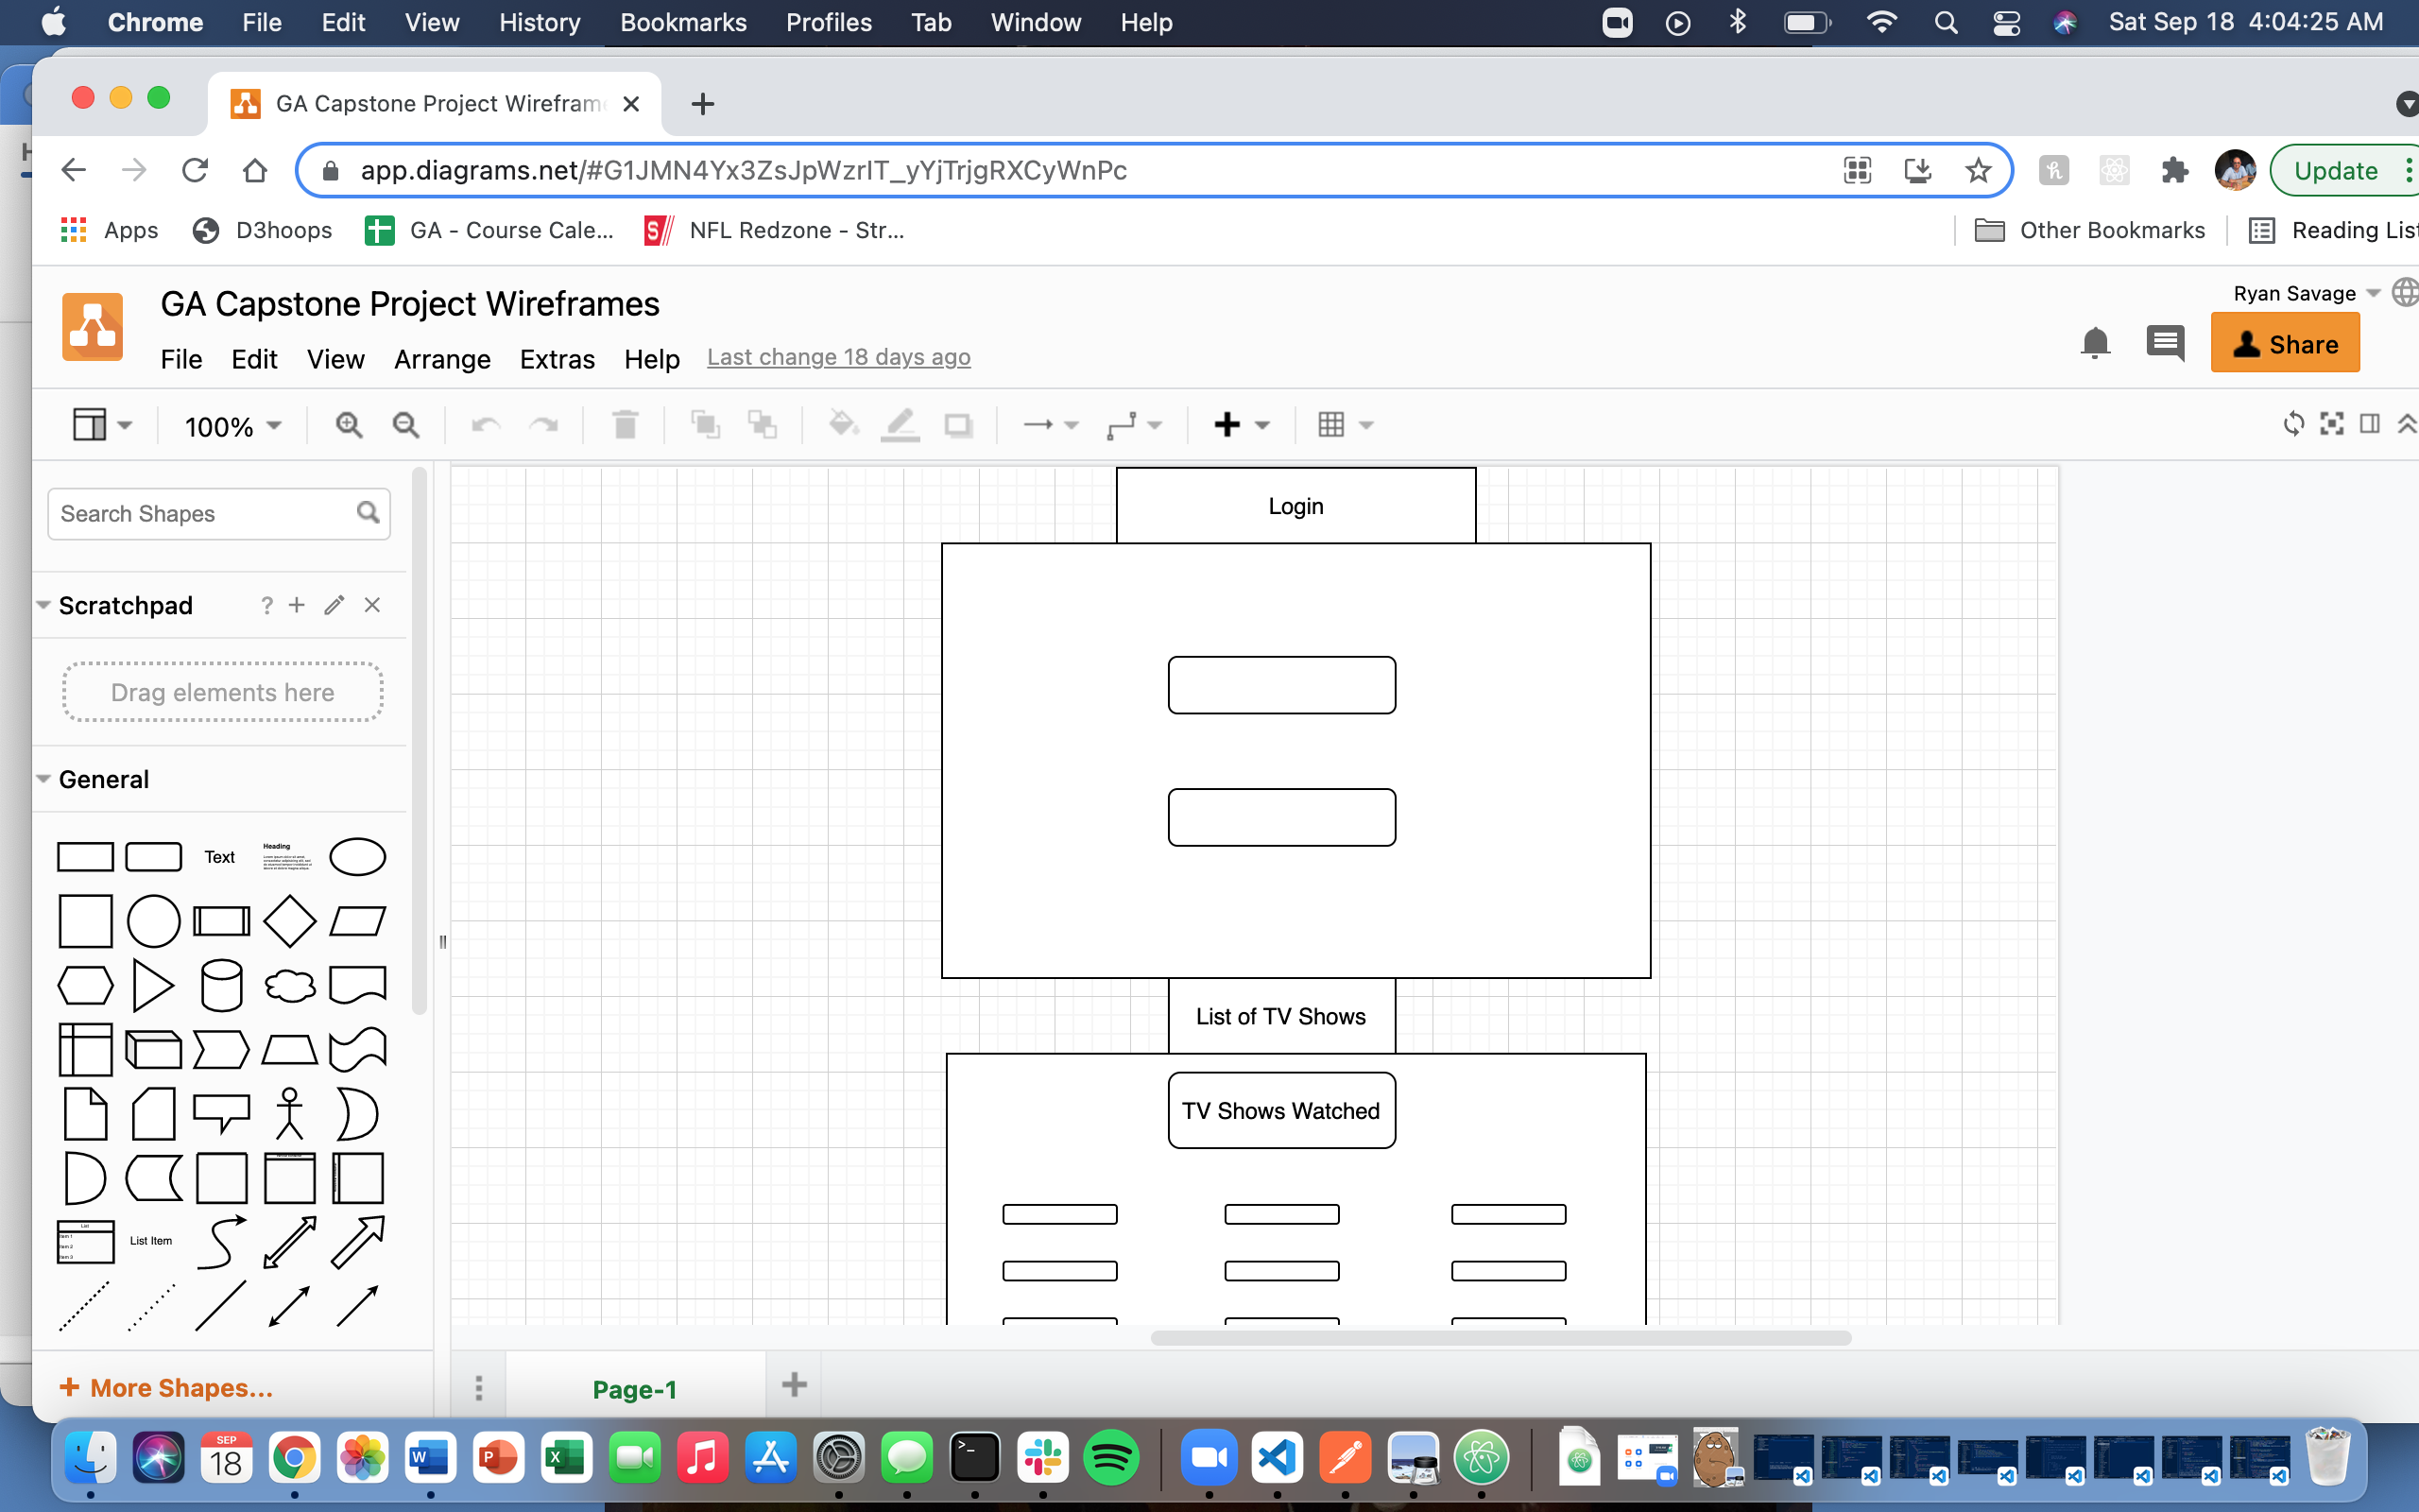Pick the cloud shape from the palette
The height and width of the screenshot is (1512, 2419).
(x=289, y=986)
